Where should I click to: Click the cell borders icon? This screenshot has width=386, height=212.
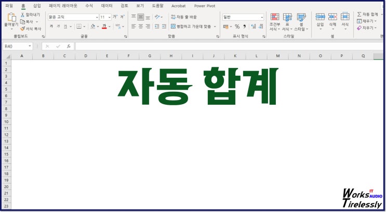(79, 26)
